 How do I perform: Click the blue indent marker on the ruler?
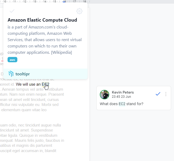tap(64, 2)
